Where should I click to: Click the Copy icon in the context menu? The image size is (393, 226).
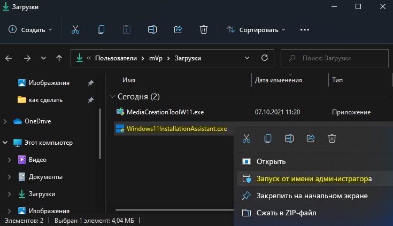(268, 138)
